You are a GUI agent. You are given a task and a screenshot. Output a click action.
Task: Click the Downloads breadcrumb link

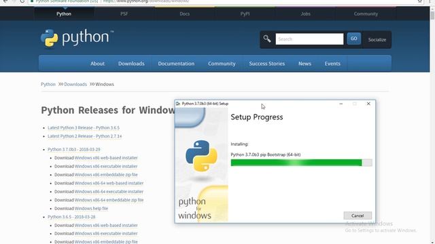click(75, 84)
